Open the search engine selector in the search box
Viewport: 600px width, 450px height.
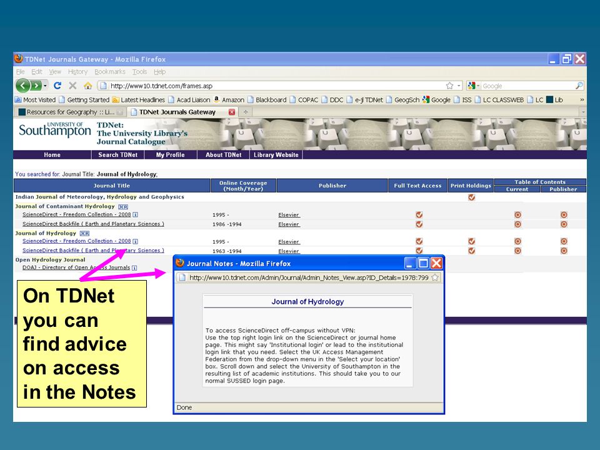[x=473, y=86]
